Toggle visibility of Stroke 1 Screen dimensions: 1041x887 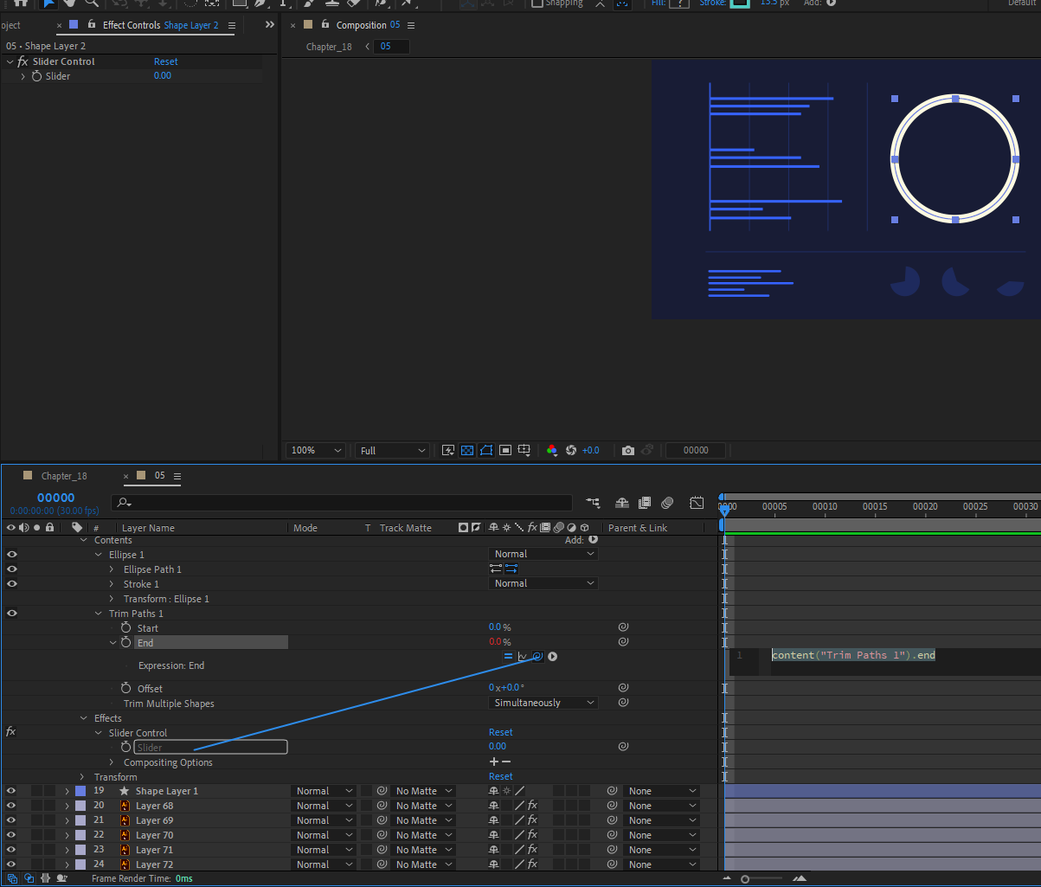tap(12, 584)
